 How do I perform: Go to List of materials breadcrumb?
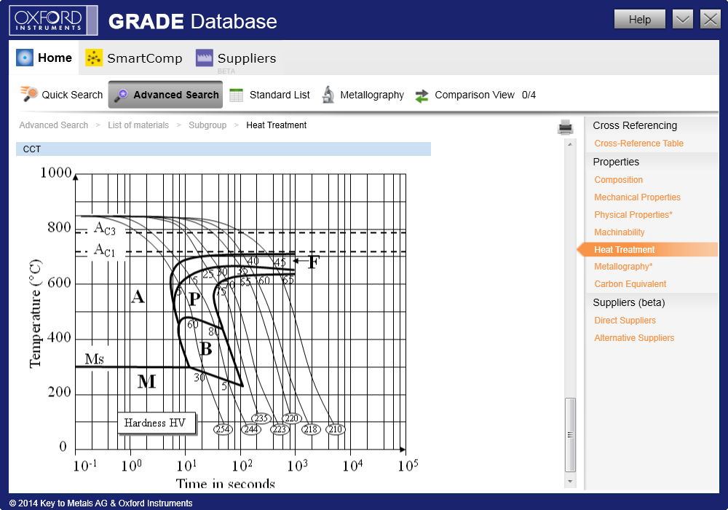(138, 125)
